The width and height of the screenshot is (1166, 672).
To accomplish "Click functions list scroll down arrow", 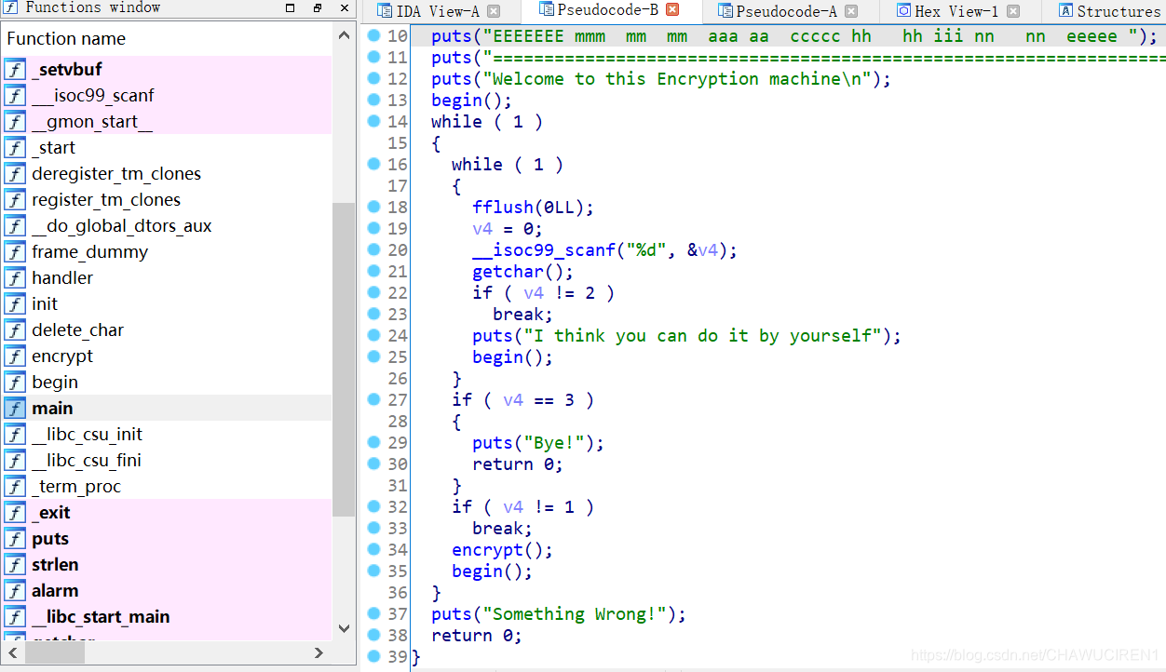I will 344,629.
